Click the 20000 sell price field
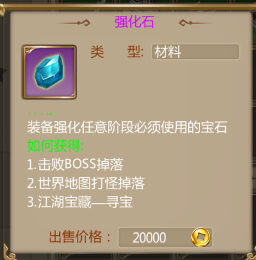Screen dimensions: 256x260 click(x=165, y=238)
